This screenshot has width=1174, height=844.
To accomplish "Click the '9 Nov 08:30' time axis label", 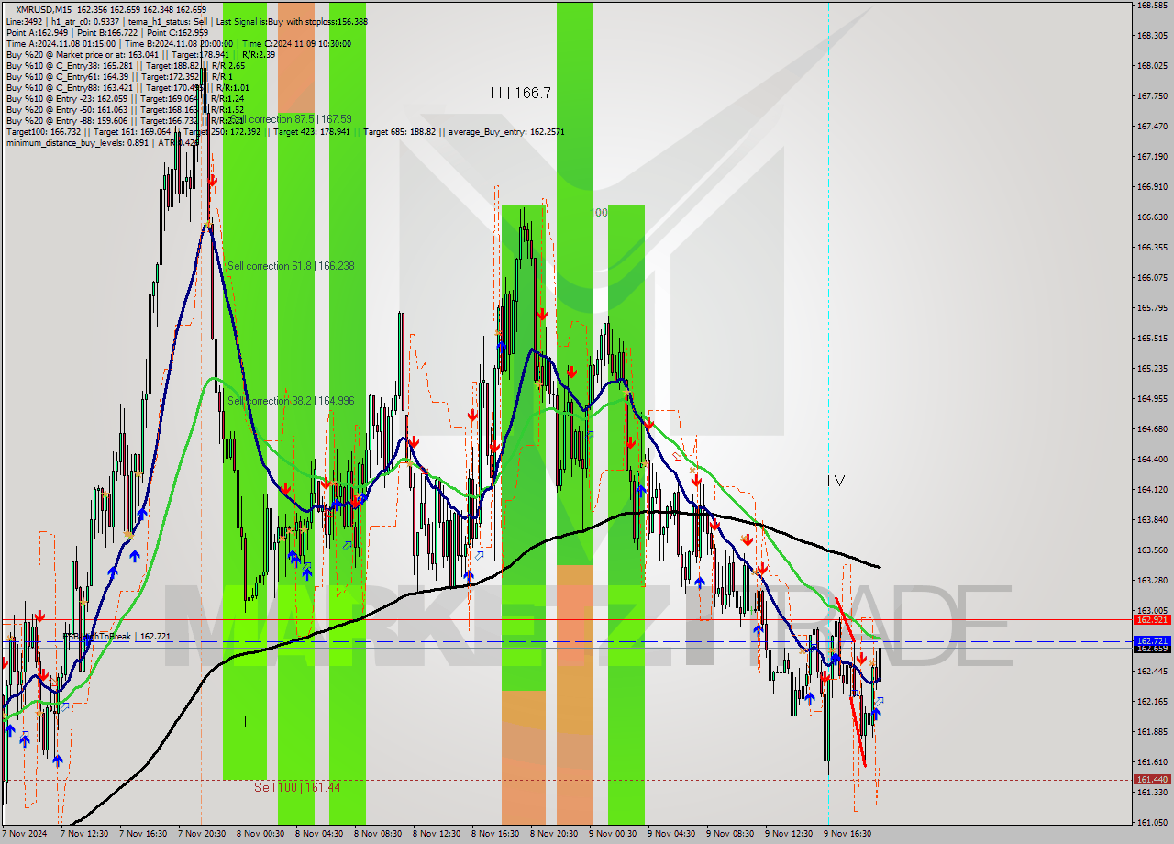I will coord(730,835).
